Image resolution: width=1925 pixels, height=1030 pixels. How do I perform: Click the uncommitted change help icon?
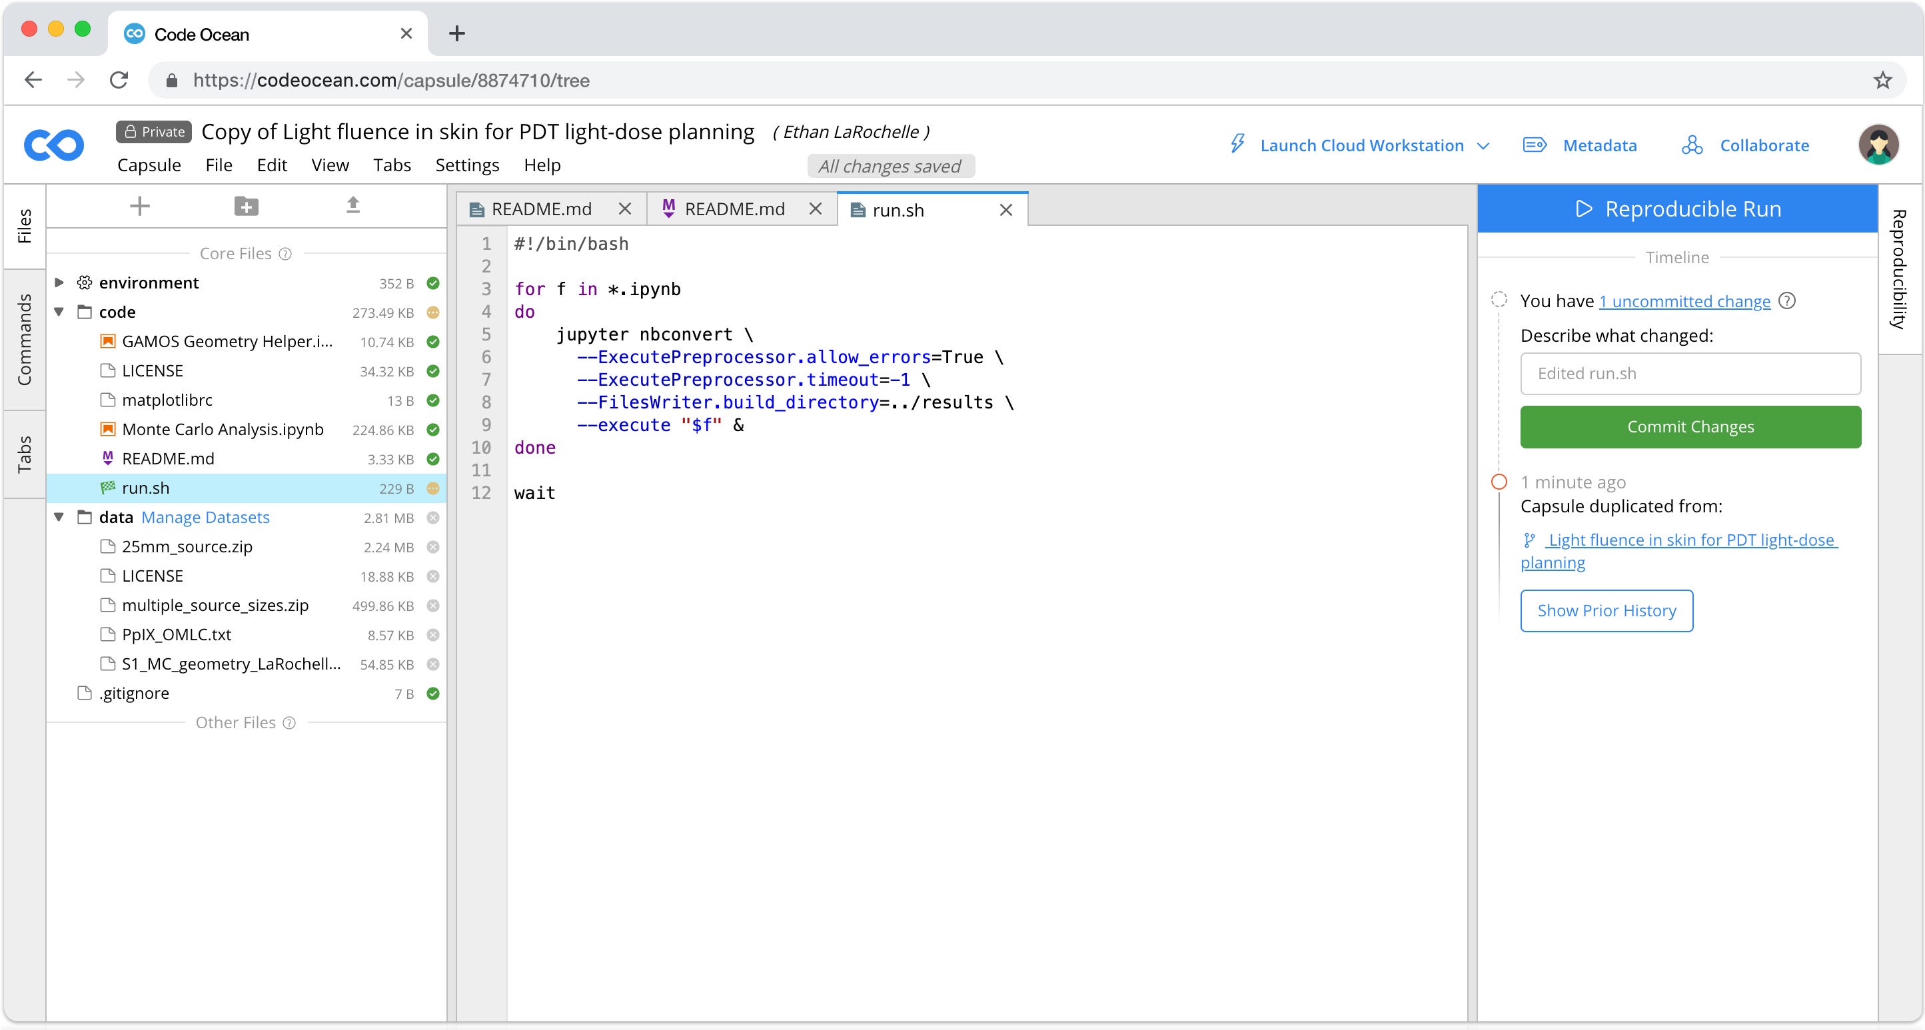click(1787, 301)
